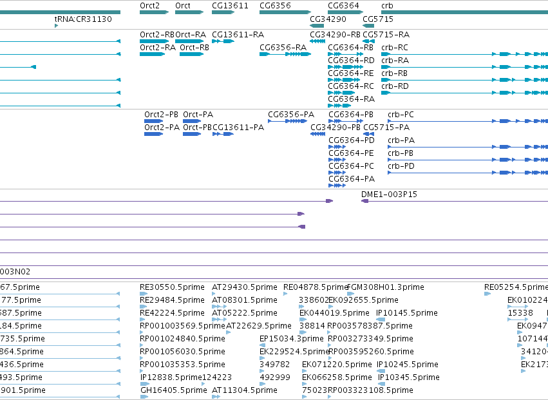Image resolution: width=548 pixels, height=400 pixels.
Task: Click protein crb-PD
Action: tap(401, 166)
